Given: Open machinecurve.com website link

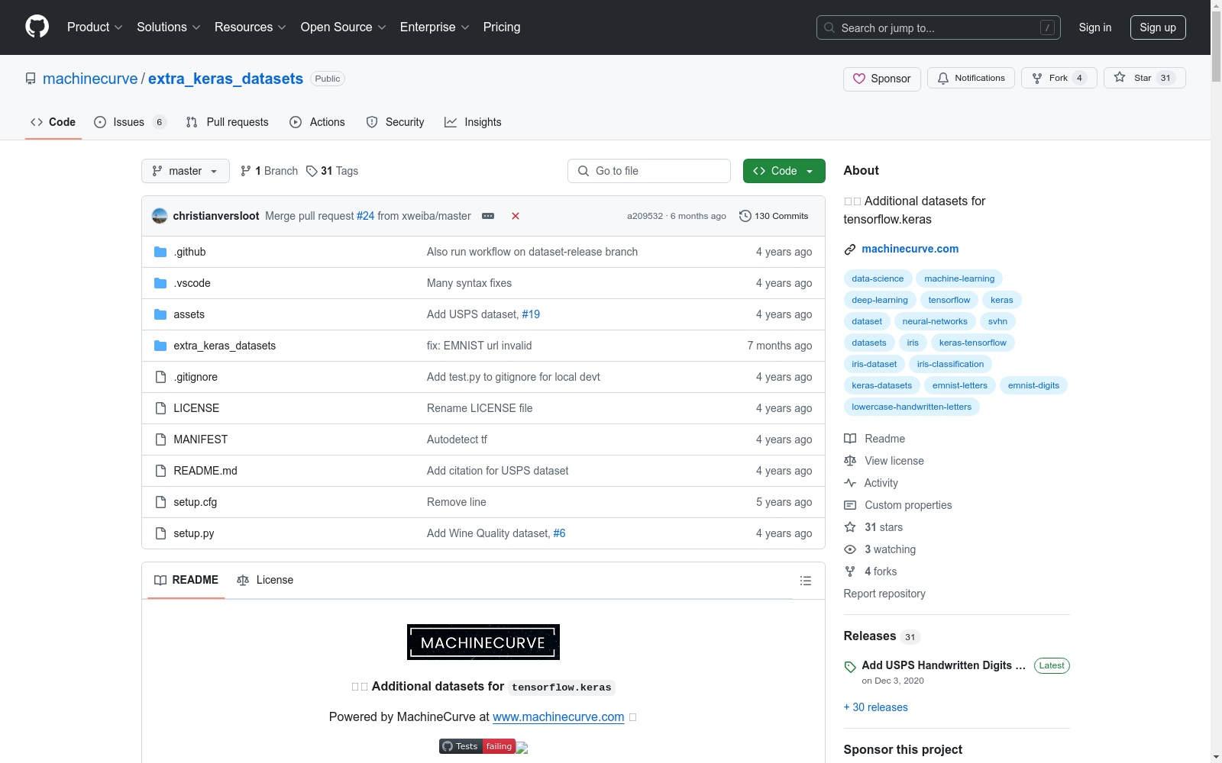Looking at the screenshot, I should point(910,249).
